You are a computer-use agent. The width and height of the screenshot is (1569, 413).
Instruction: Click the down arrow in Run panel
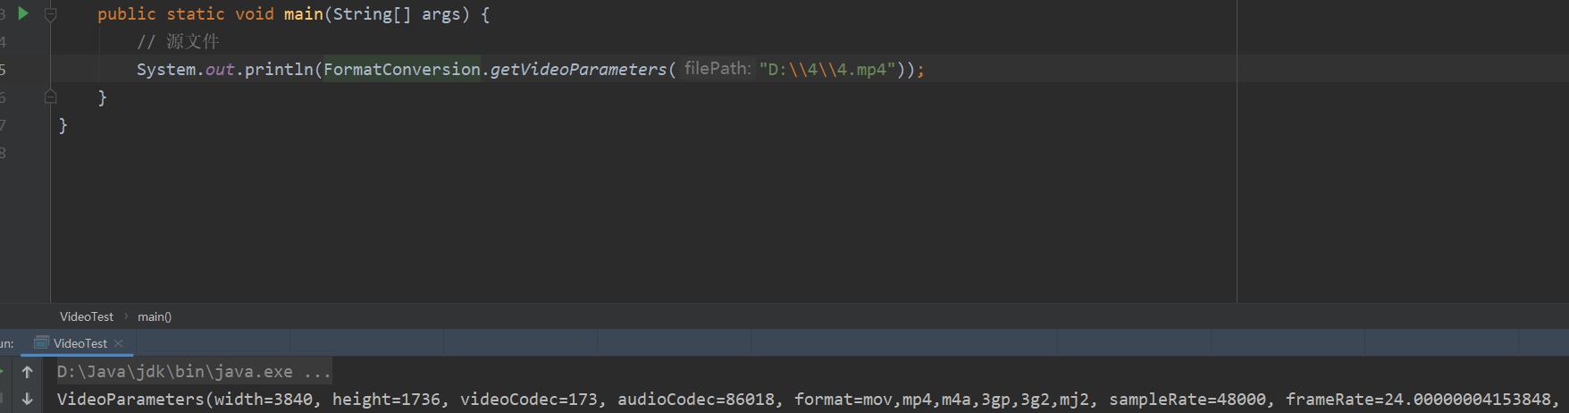click(28, 399)
